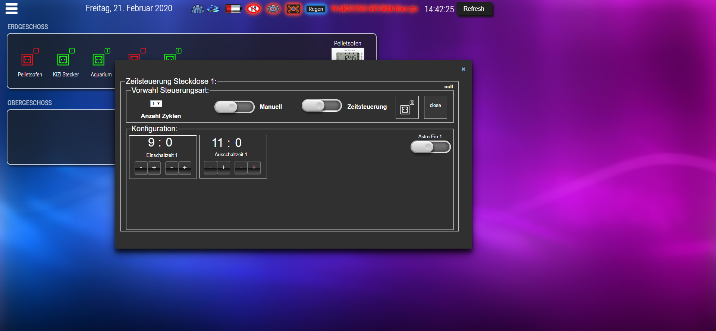Click the red battery status icon
The width and height of the screenshot is (716, 331).
[233, 9]
